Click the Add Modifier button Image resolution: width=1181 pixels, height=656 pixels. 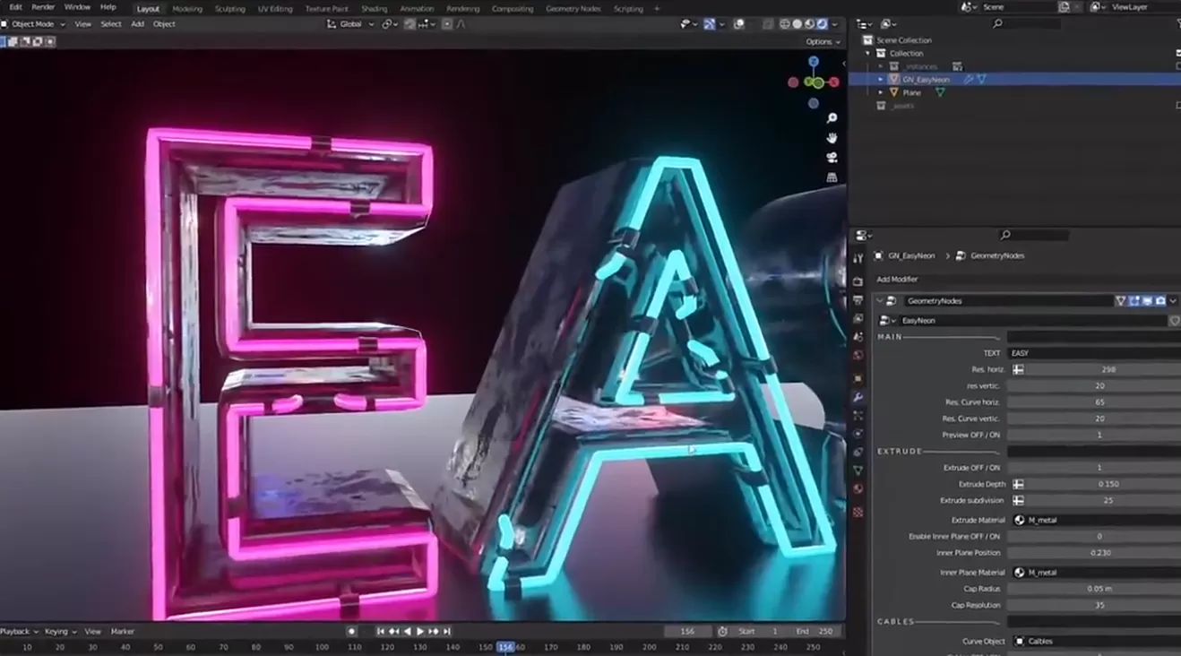pos(897,280)
